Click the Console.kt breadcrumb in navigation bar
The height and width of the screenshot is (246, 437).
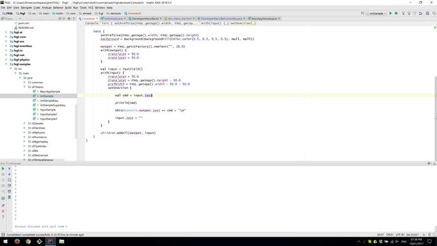(132, 14)
